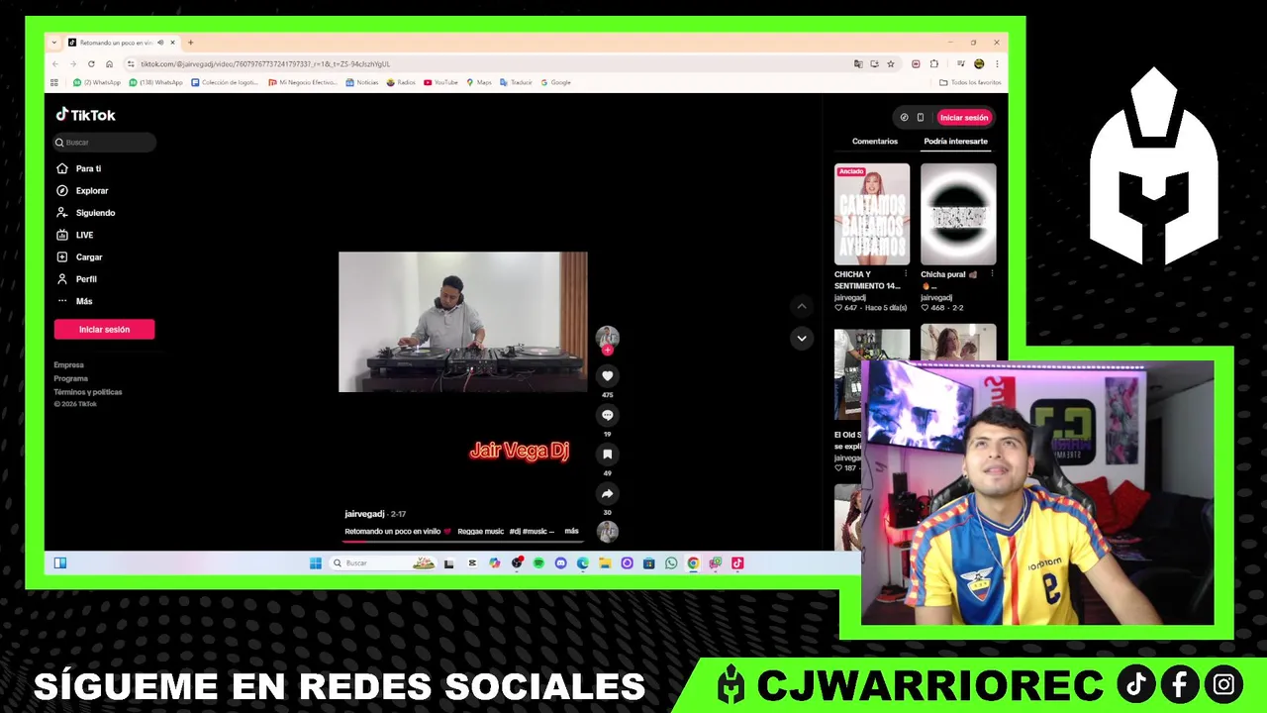The height and width of the screenshot is (713, 1267).
Task: Open the Chrome profile avatar
Action: (x=978, y=63)
